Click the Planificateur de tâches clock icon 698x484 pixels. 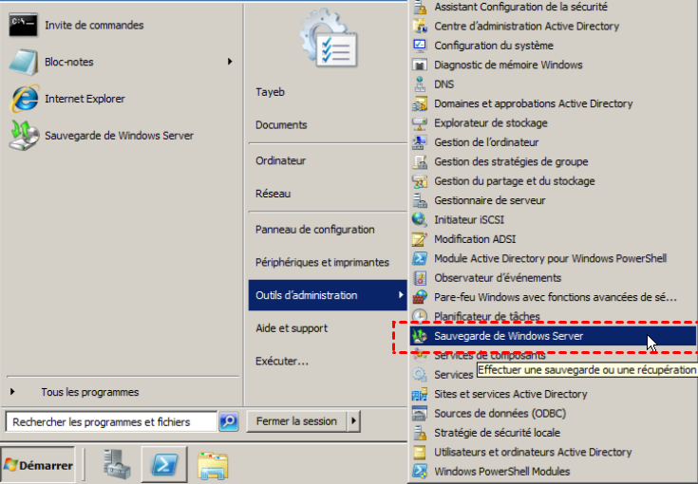420,316
